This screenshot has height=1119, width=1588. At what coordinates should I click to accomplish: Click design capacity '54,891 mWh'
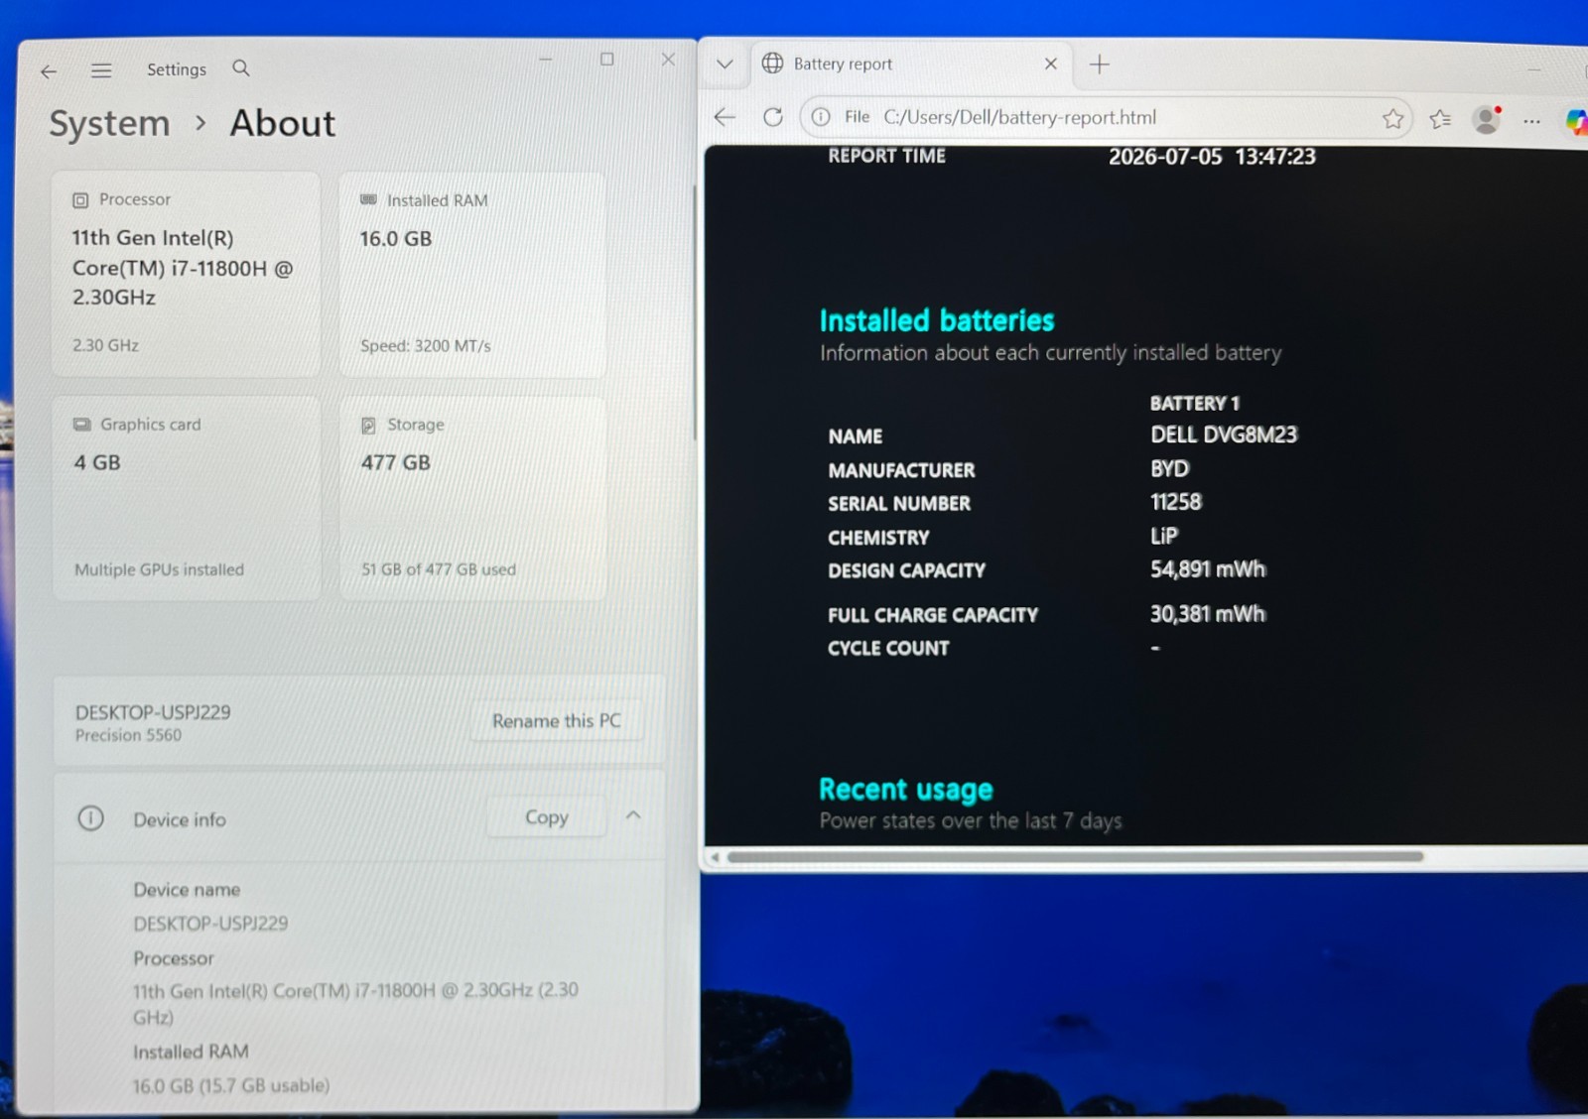tap(1208, 569)
